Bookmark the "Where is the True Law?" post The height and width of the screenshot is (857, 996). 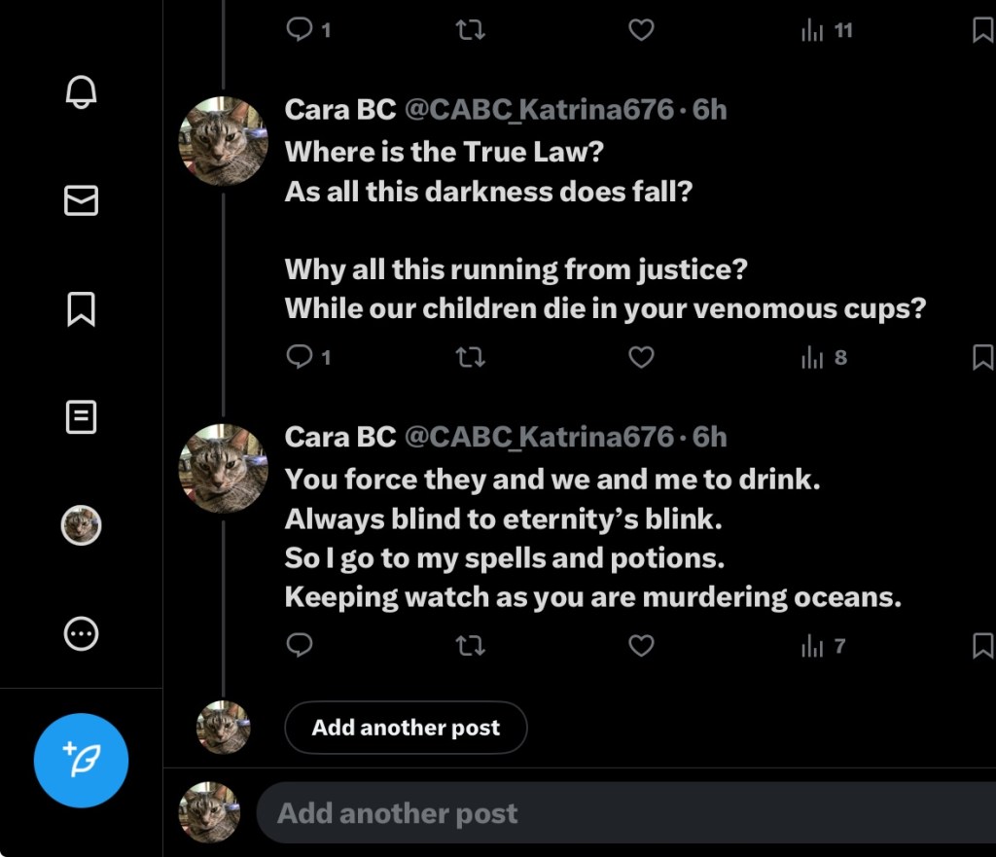pyautogui.click(x=982, y=357)
